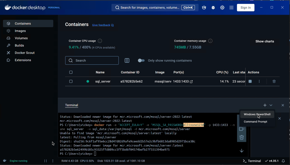Check the sql_server row checkbox
This screenshot has width=290, height=165.
[x=71, y=81]
